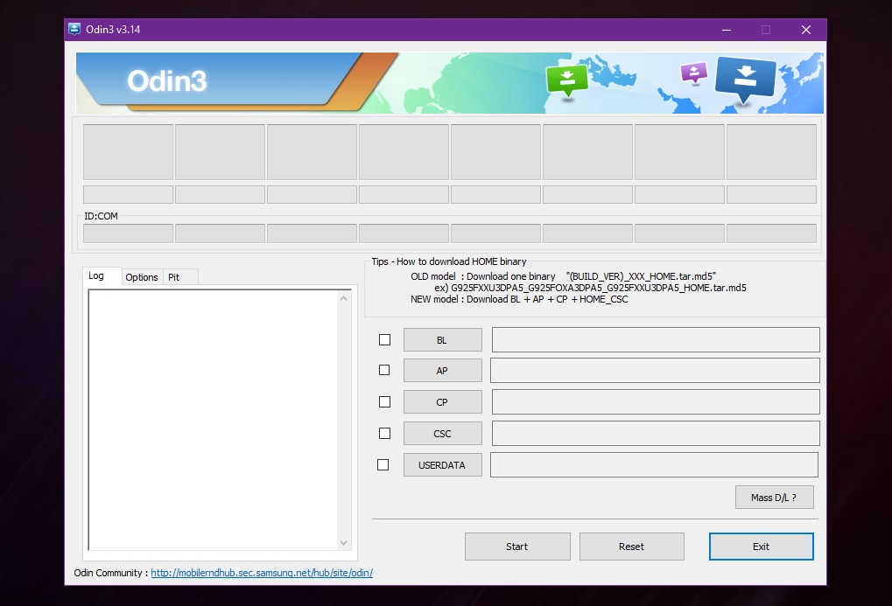Click the USERDATA file path field
The width and height of the screenshot is (892, 606).
(654, 465)
